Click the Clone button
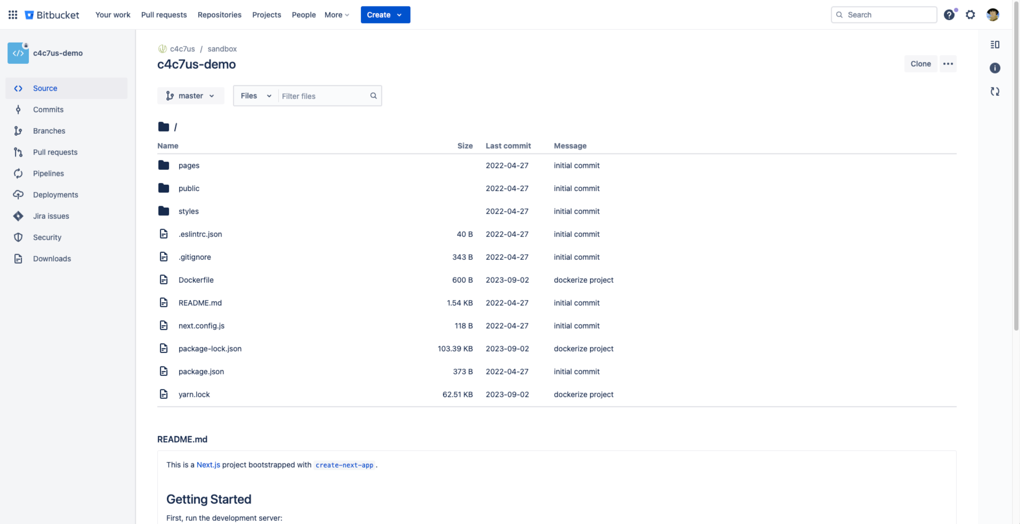 921,64
